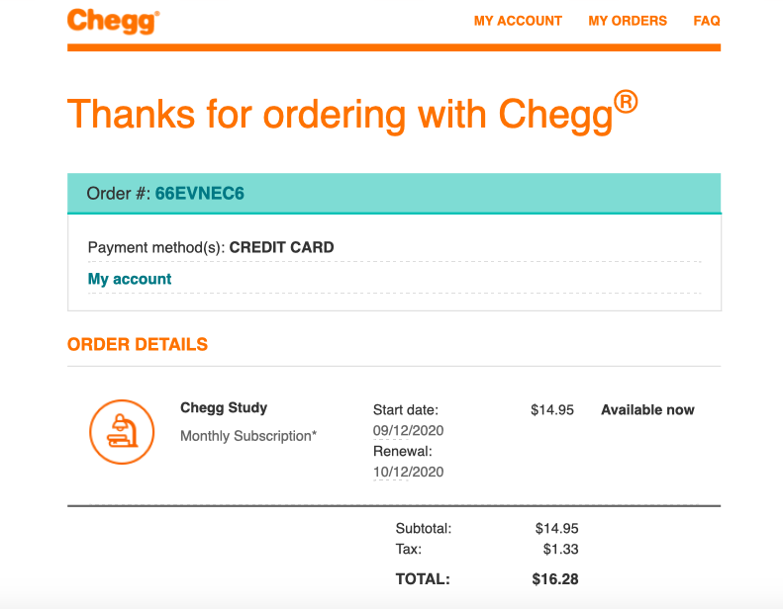Open the MY ACCOUNT header link
This screenshot has height=609, width=783.
coord(518,21)
